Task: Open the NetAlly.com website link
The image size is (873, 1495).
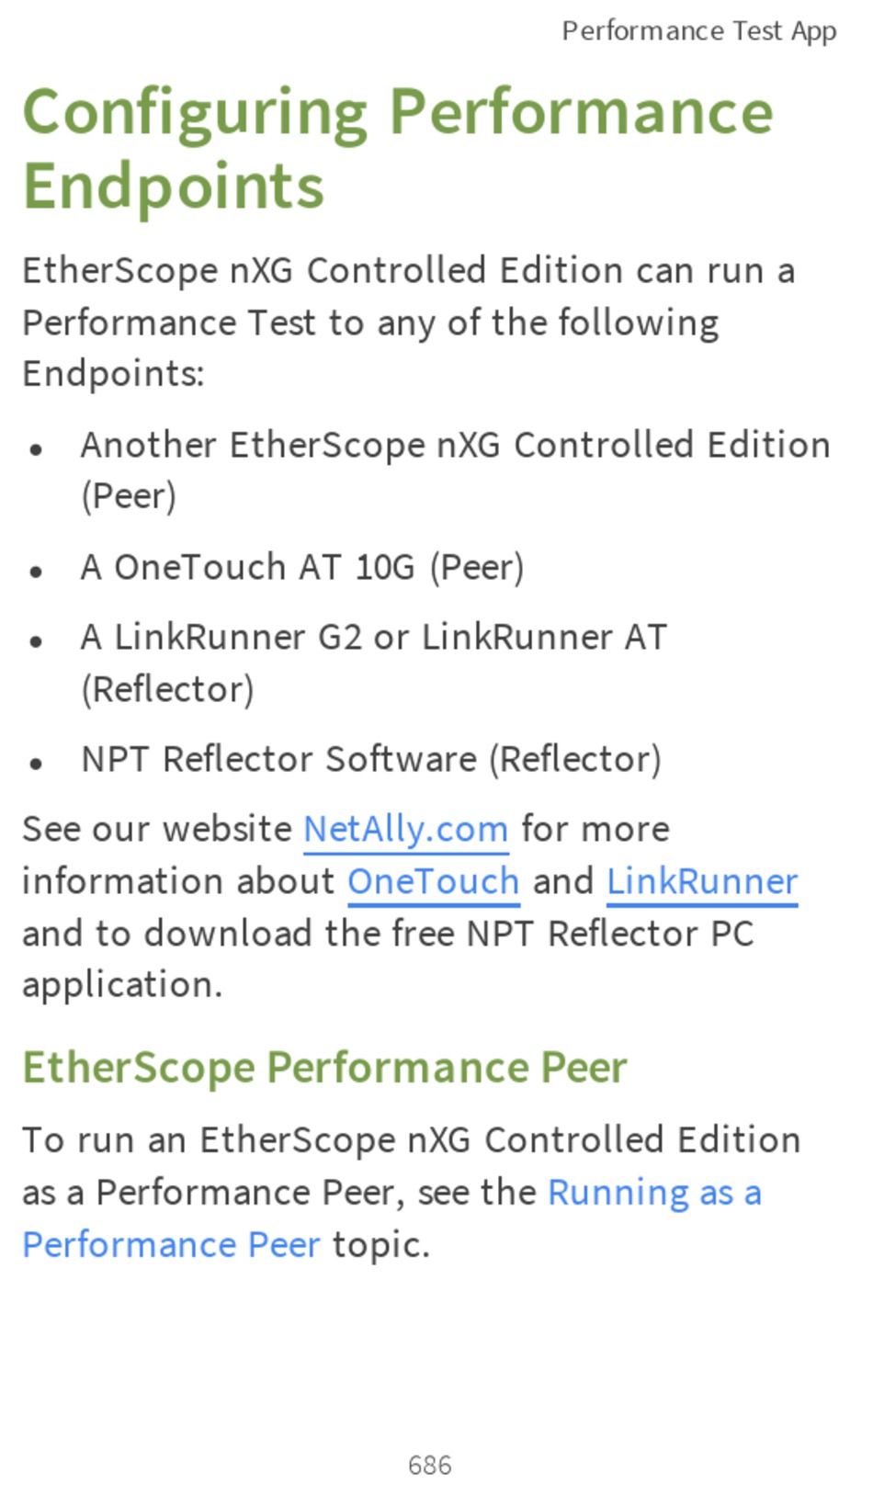Action: (x=405, y=830)
